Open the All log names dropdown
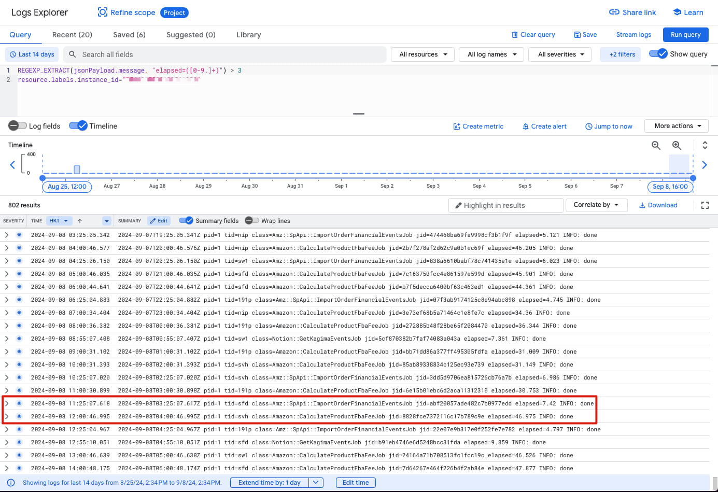 click(491, 54)
